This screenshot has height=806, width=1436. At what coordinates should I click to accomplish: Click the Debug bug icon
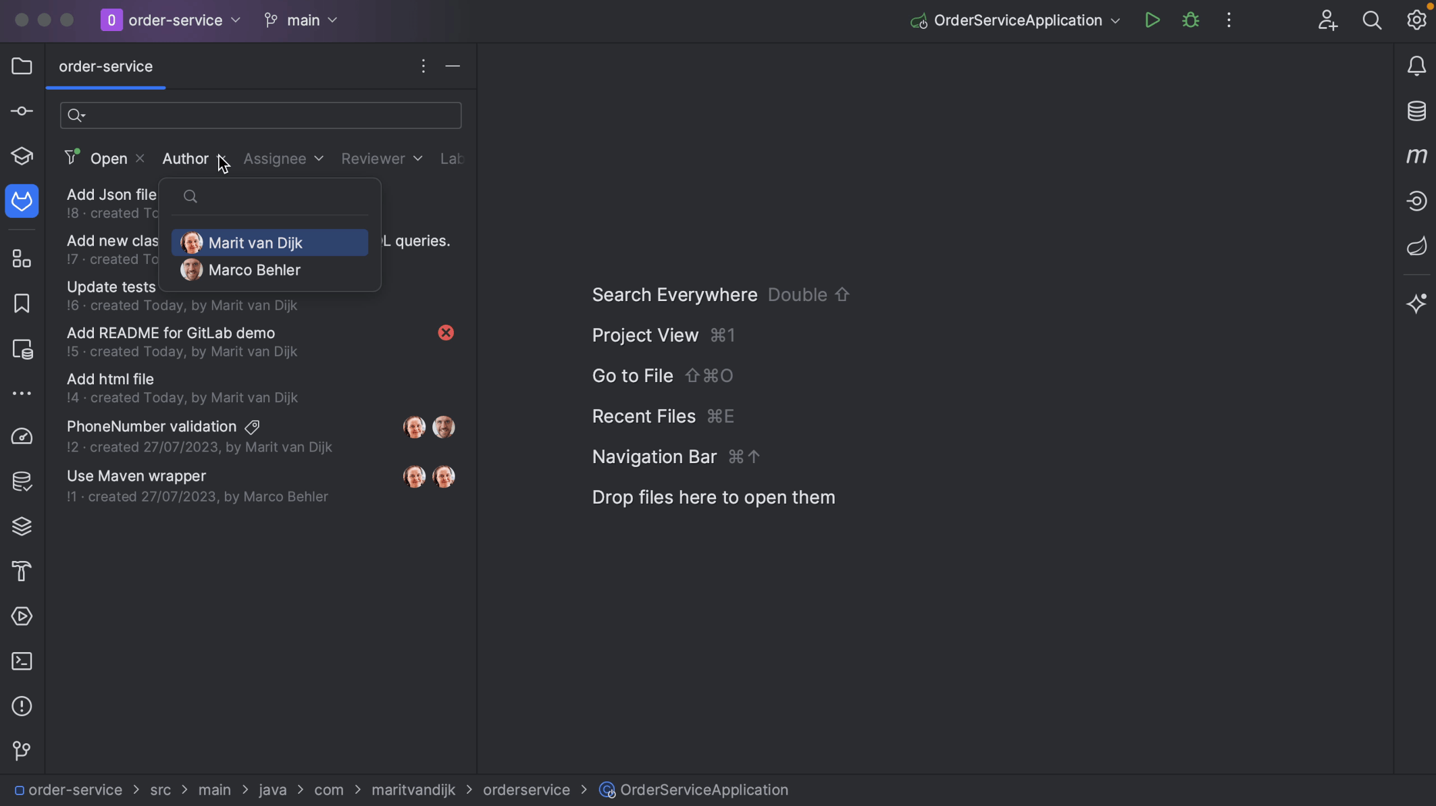point(1191,20)
